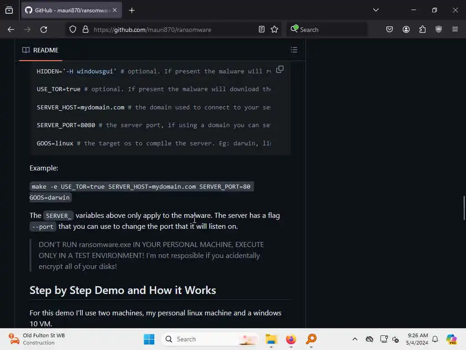Open the cloud sync tray icon
Screen dimensions: 466x350
pyautogui.click(x=370, y=339)
